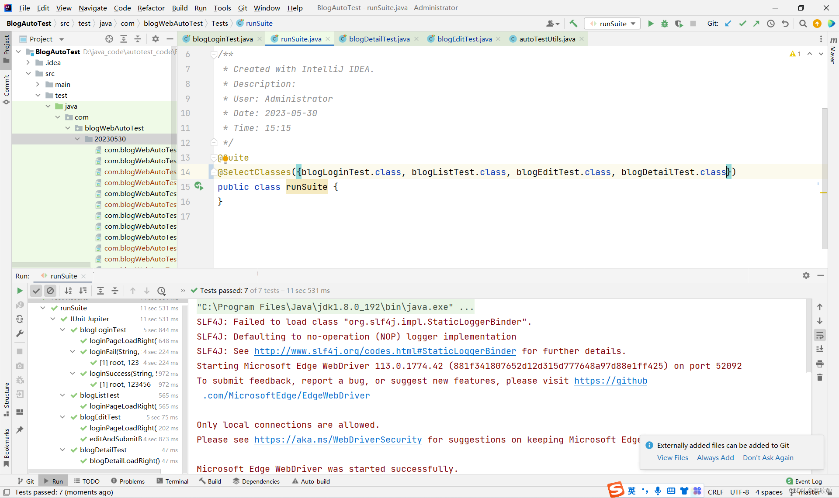Click the green Run button in main toolbar
Screen dimensions: 839x498
(x=651, y=24)
